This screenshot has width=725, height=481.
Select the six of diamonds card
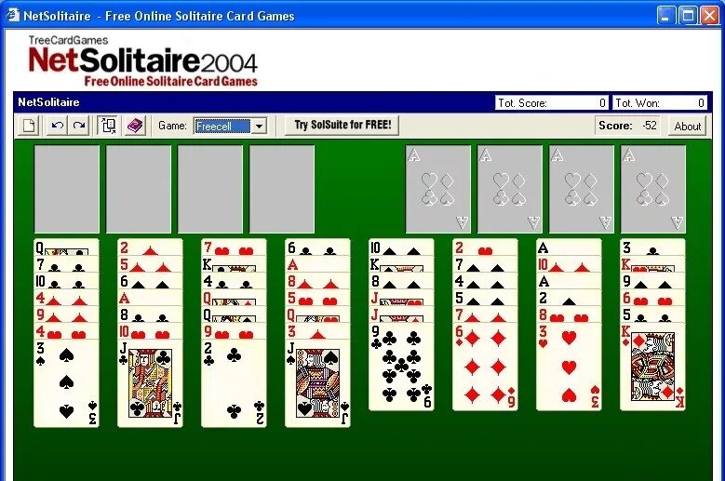point(485,367)
